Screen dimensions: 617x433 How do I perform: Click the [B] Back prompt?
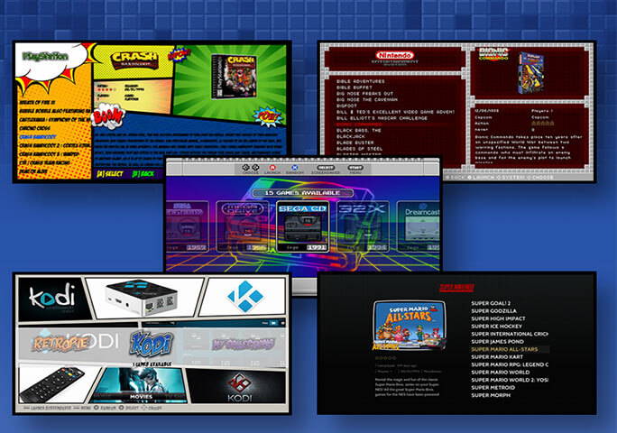click(143, 173)
